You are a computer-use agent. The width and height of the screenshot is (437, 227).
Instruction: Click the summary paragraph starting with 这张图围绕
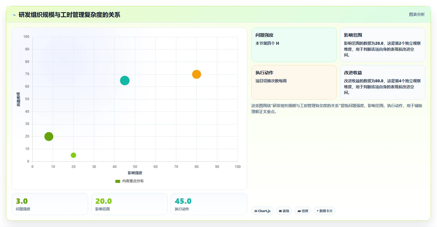[337, 109]
